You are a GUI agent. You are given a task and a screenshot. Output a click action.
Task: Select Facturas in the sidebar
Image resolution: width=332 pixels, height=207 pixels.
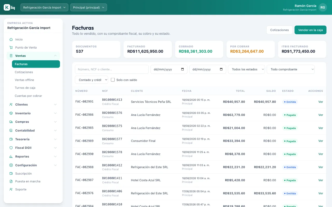(36, 64)
